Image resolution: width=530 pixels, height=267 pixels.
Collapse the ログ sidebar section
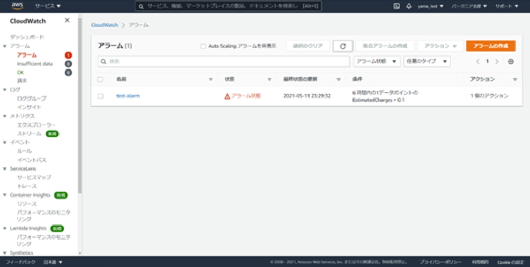coord(4,90)
